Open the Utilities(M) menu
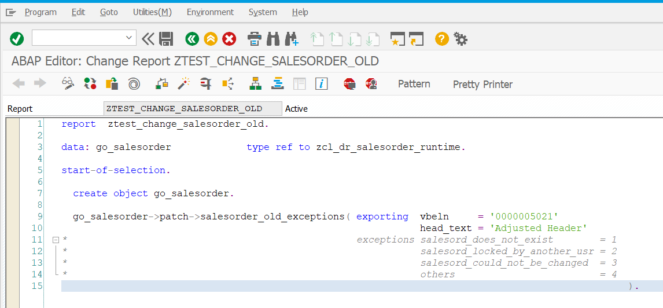Viewport: 663px width, 308px height. (152, 12)
